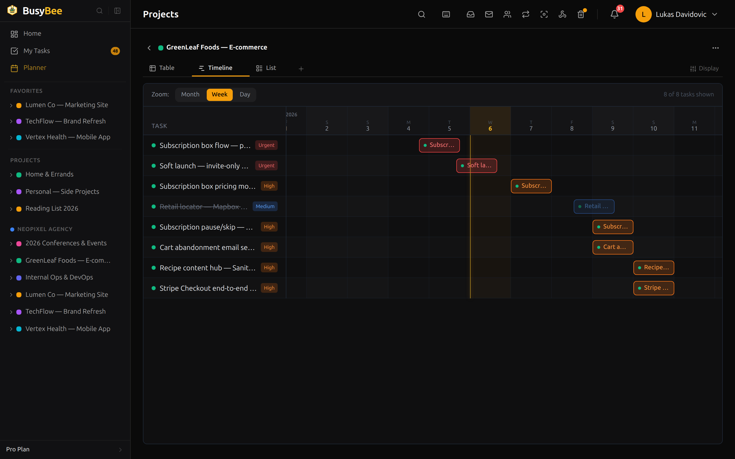Switch to Timeline view tab

pyautogui.click(x=220, y=68)
